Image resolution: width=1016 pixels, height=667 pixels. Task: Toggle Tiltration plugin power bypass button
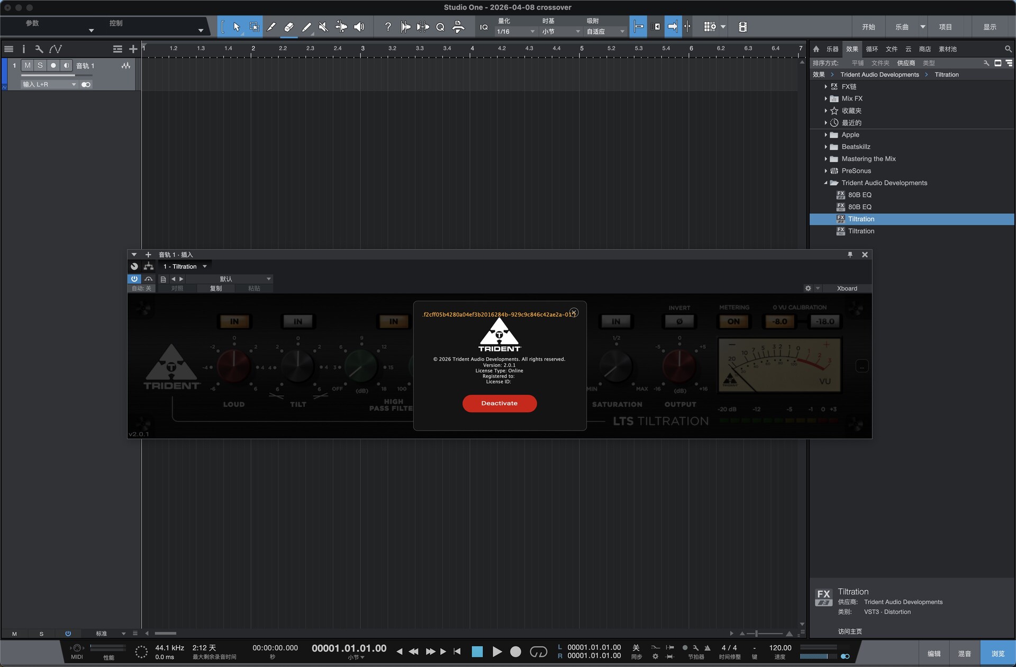pos(134,278)
